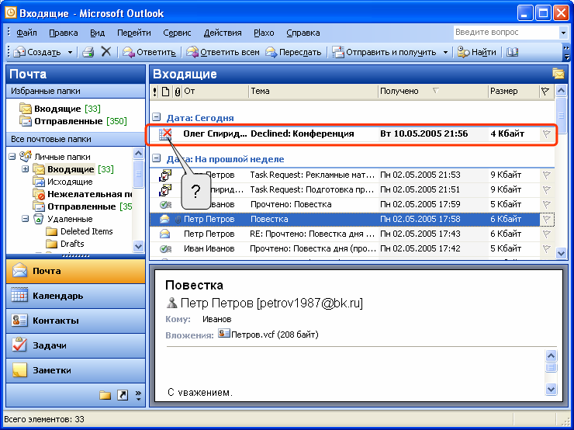Open the Введите вопрос dropdown arrow
Image resolution: width=574 pixels, height=430 pixels.
pos(563,33)
